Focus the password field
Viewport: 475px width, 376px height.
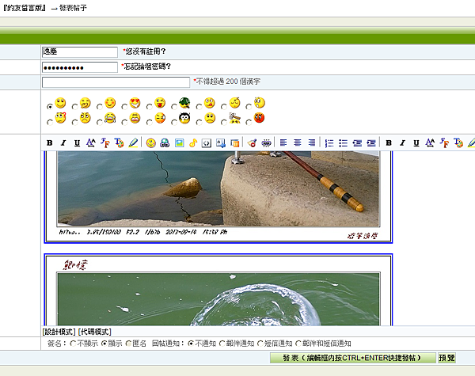tap(80, 67)
